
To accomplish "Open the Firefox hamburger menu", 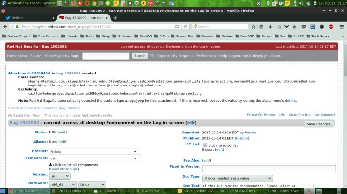I will 340,27.
